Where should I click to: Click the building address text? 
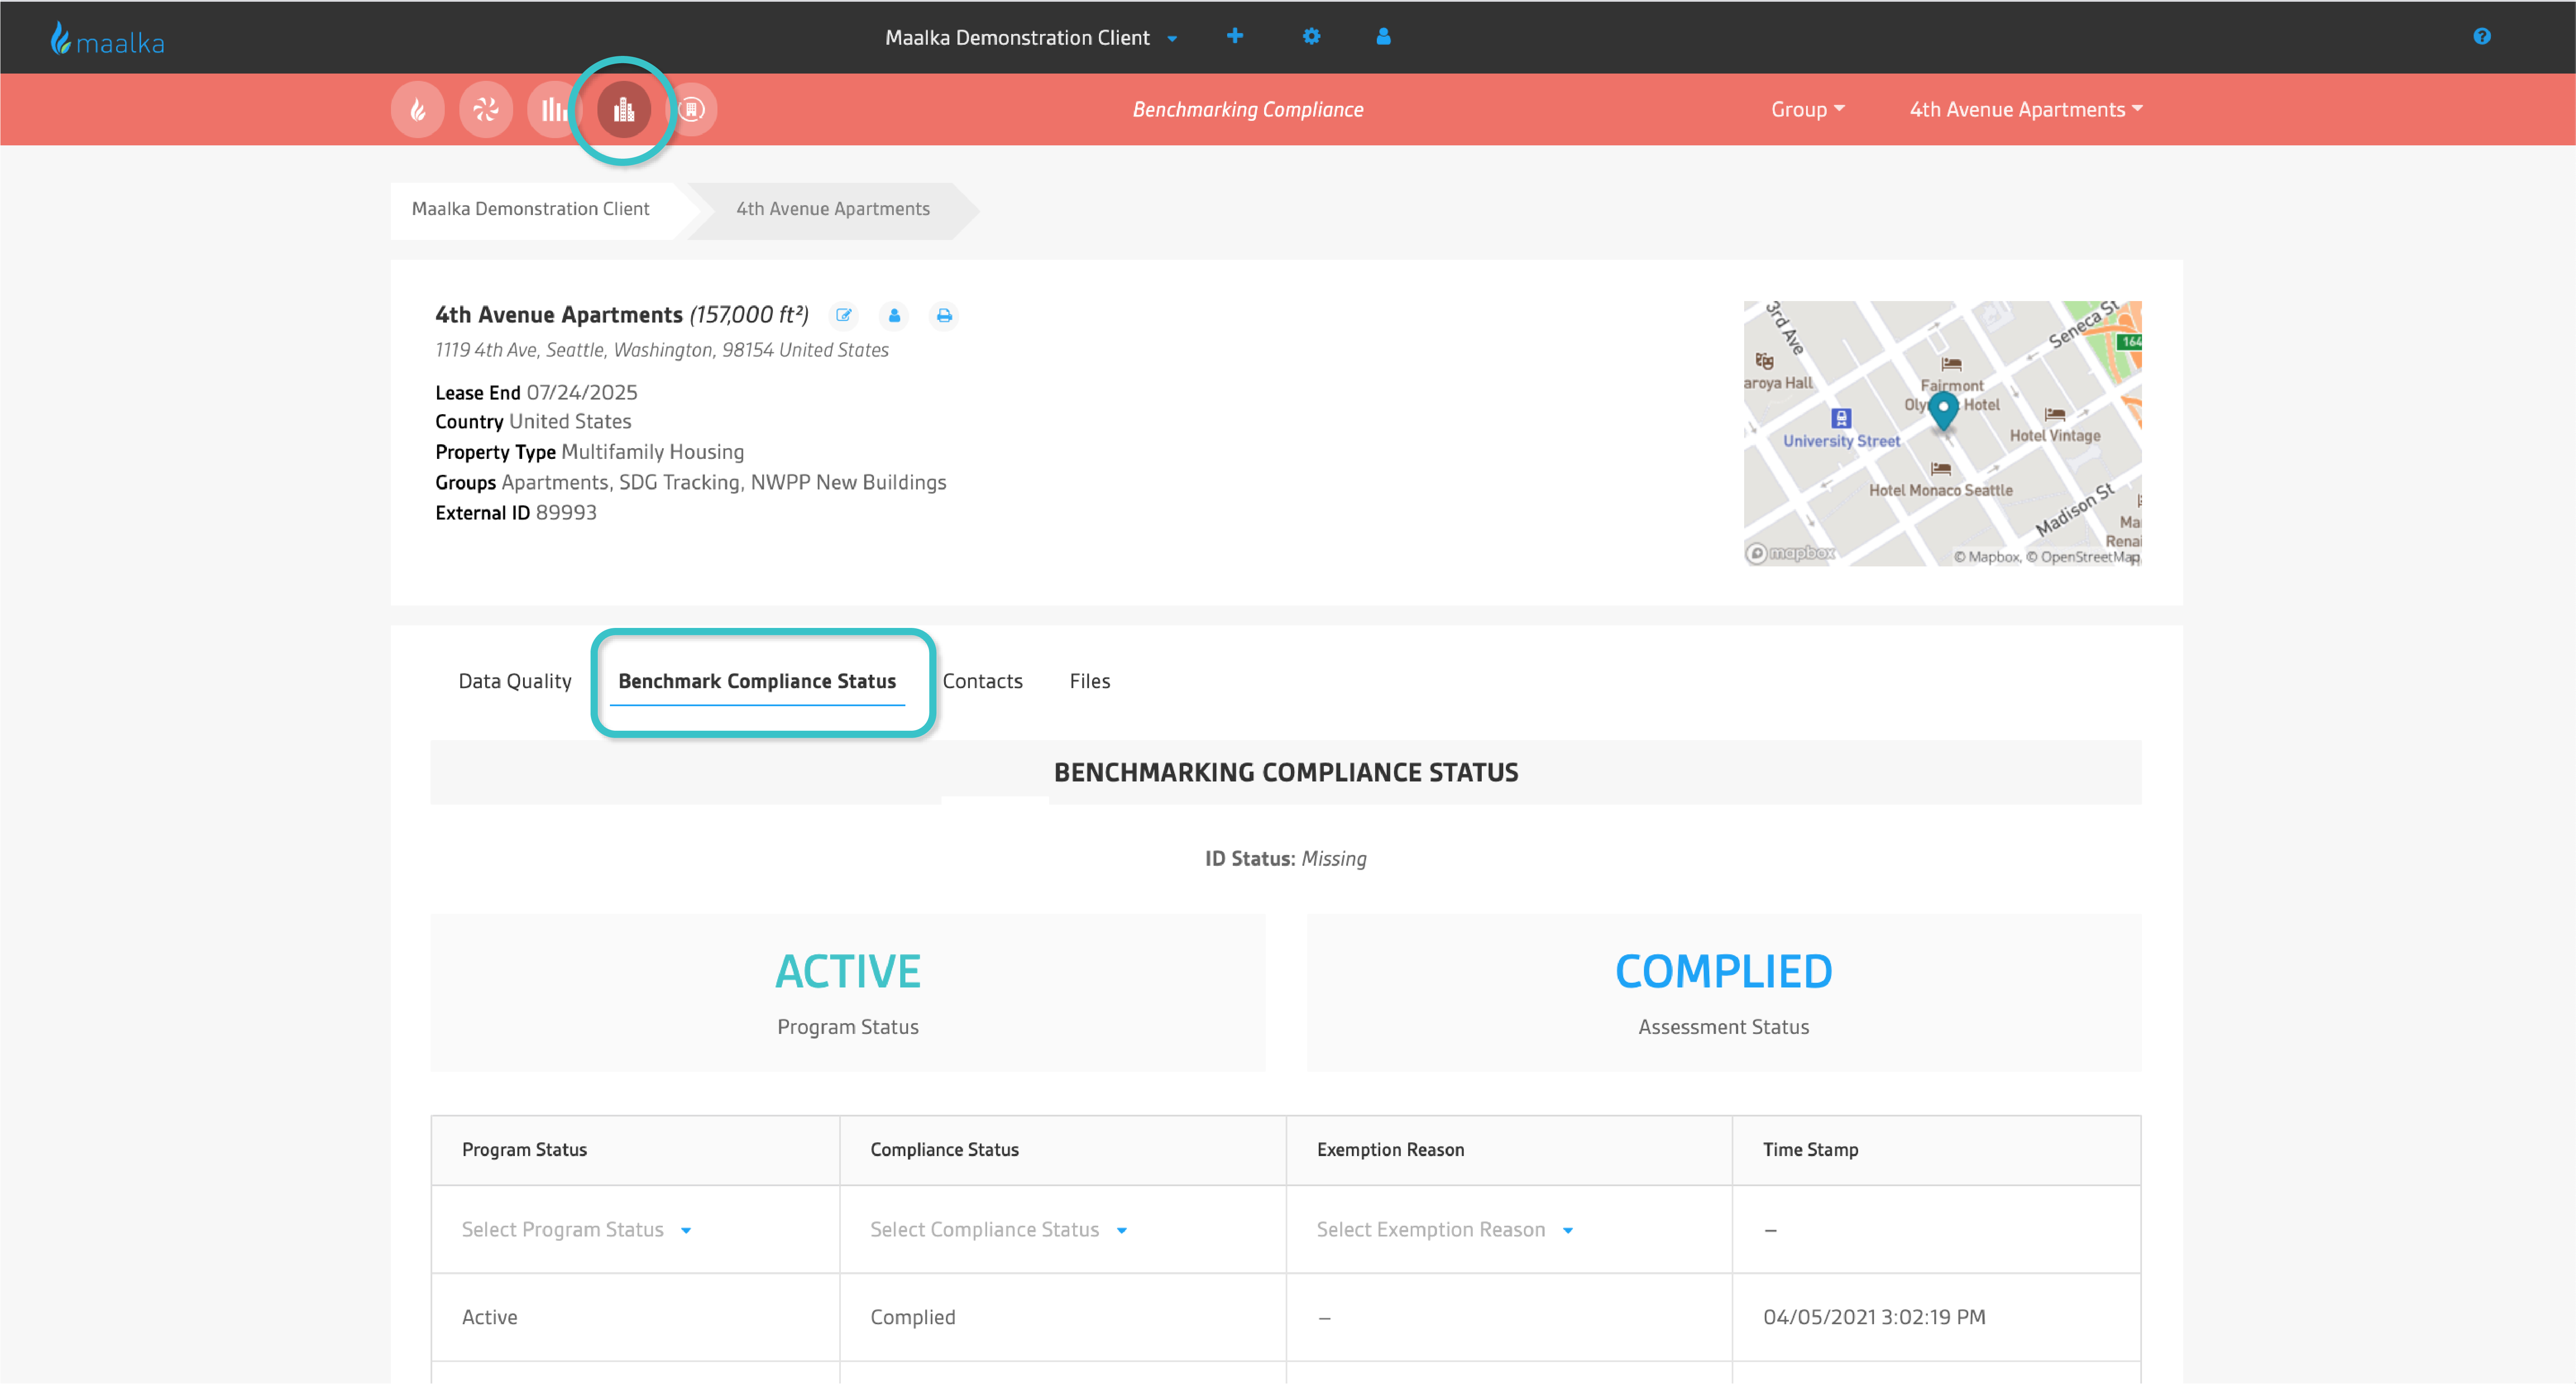pos(661,350)
